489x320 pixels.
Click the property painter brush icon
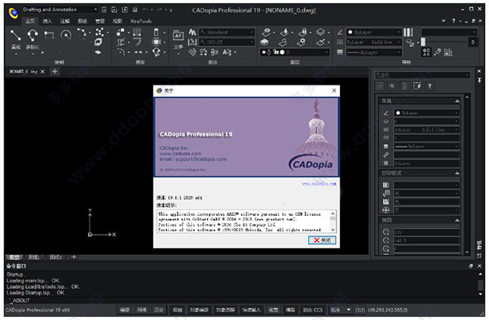coord(438,52)
